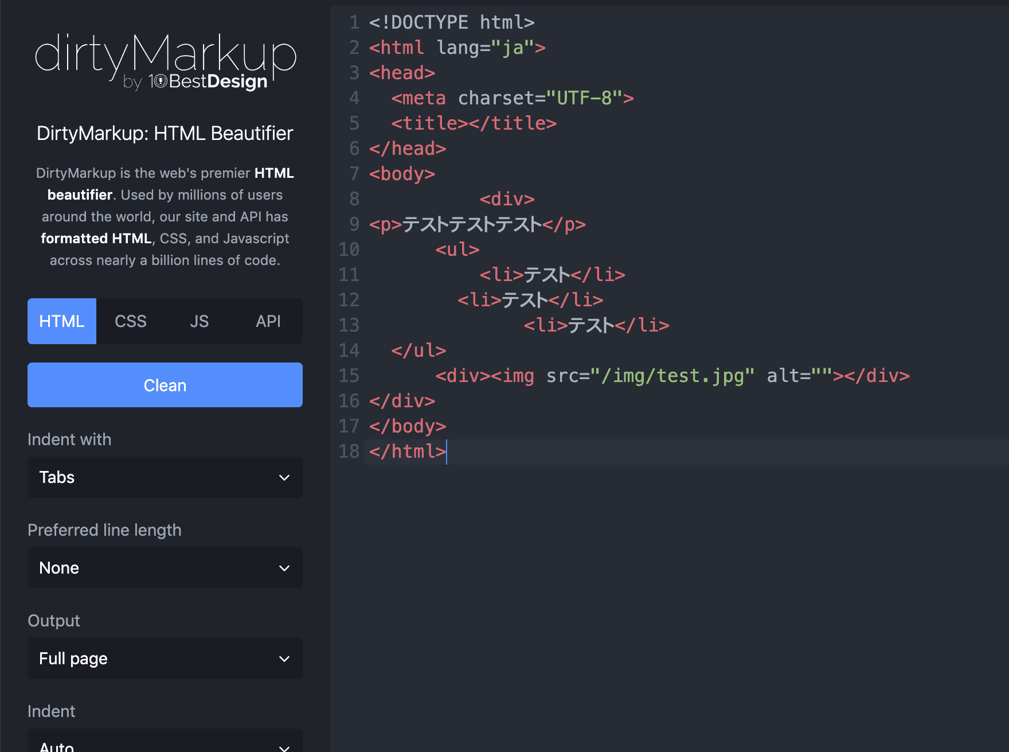
Task: Click the closing head tag line
Action: click(x=408, y=149)
